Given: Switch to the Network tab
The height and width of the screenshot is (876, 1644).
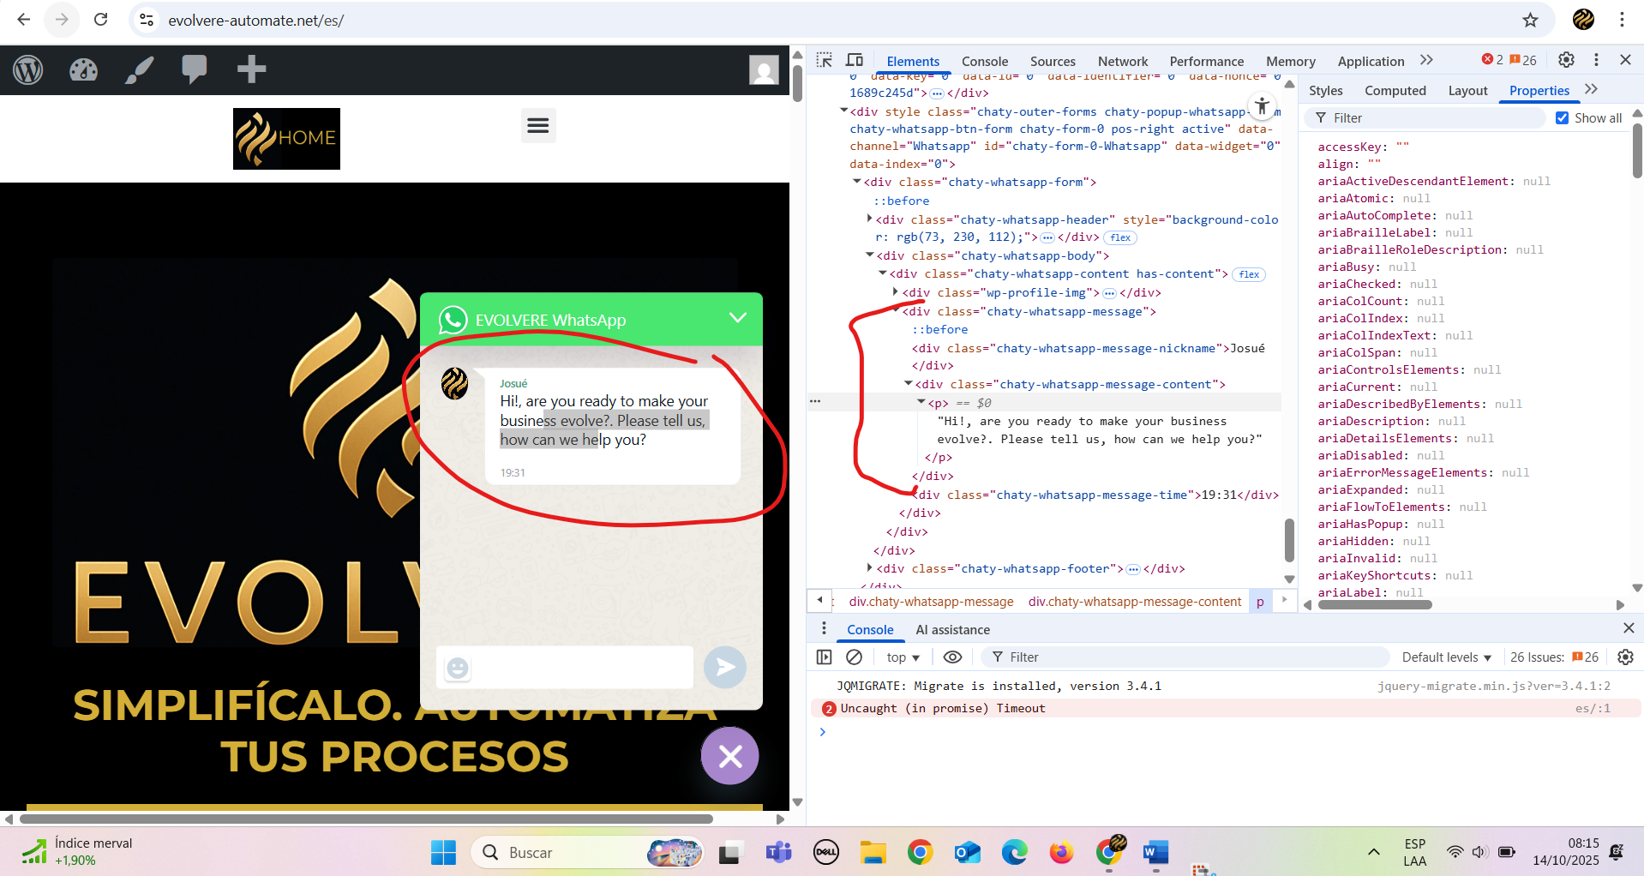Looking at the screenshot, I should pos(1122,62).
